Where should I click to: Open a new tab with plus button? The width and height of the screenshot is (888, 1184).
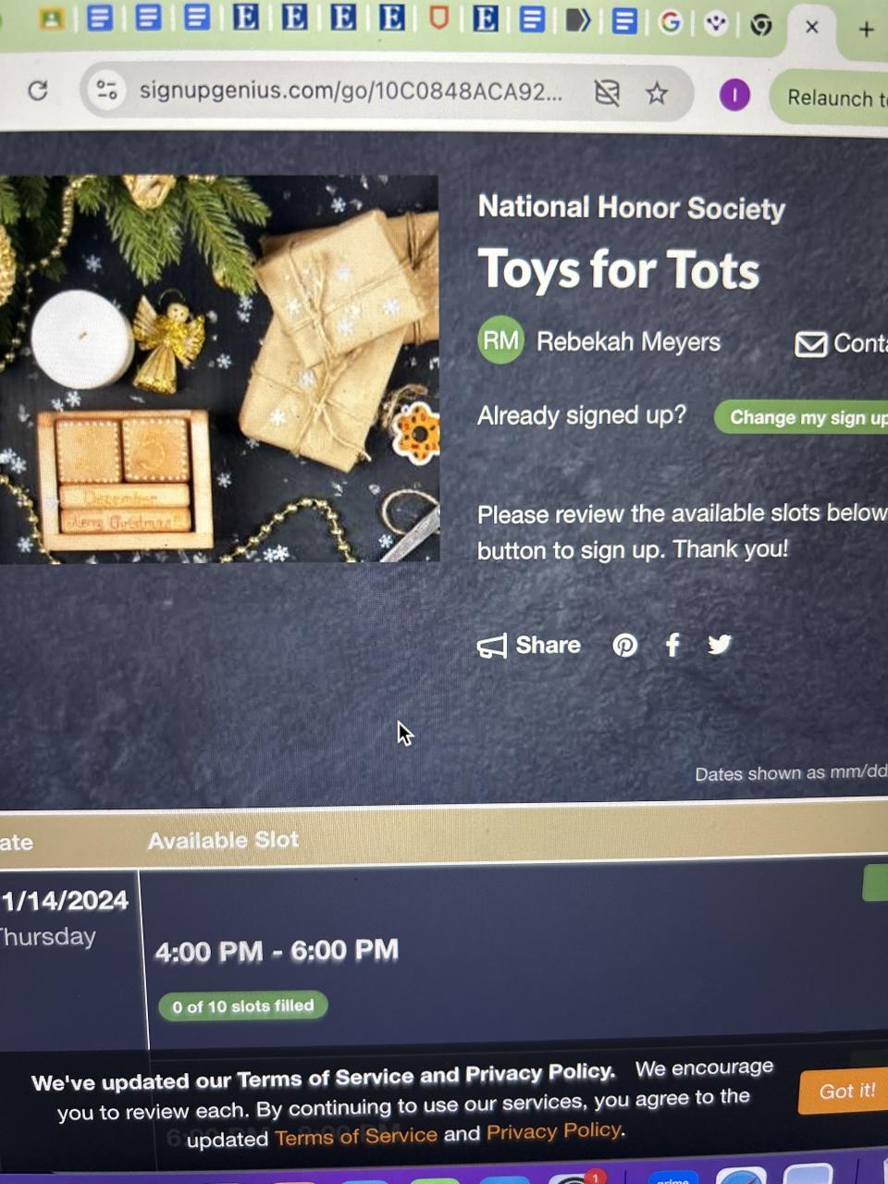[866, 30]
